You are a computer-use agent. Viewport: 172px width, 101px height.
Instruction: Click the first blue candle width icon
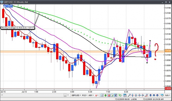click(151, 95)
